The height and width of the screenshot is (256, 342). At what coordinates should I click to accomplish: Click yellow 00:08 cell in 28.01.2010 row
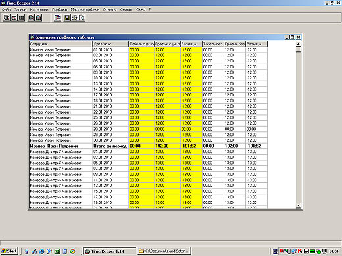coord(141,129)
